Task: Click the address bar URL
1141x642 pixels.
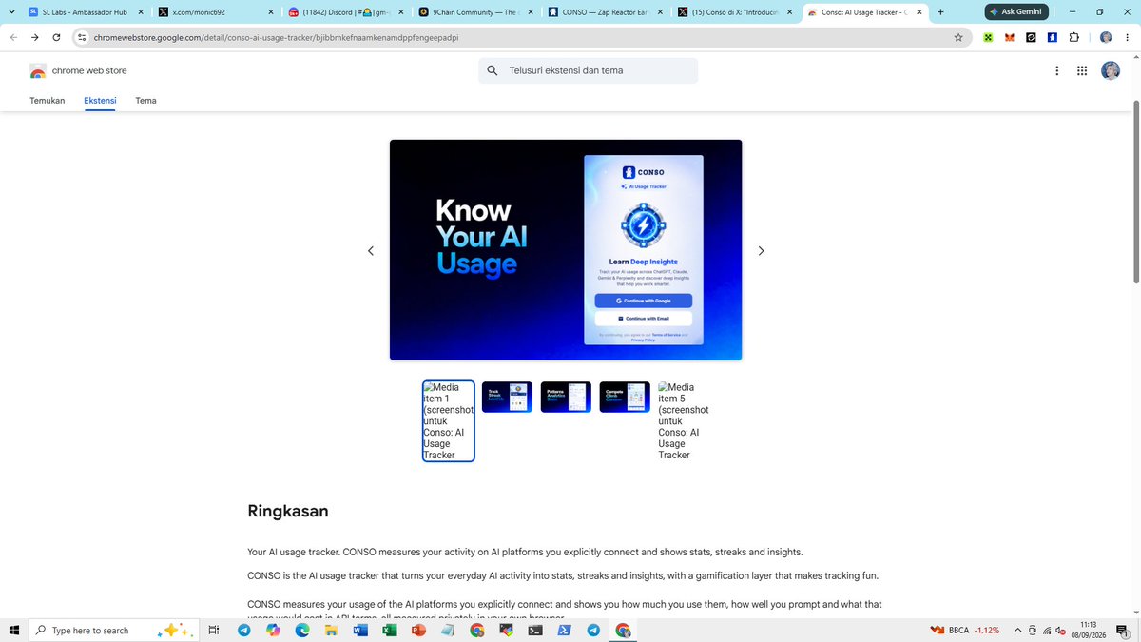Action: (x=276, y=37)
